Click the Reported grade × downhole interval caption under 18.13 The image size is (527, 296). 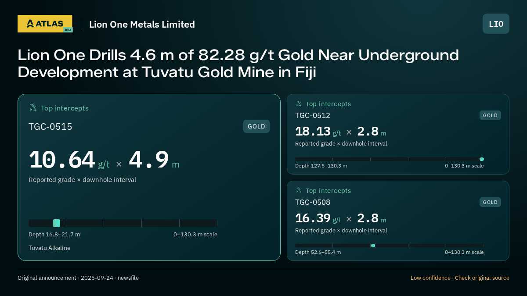pos(341,143)
